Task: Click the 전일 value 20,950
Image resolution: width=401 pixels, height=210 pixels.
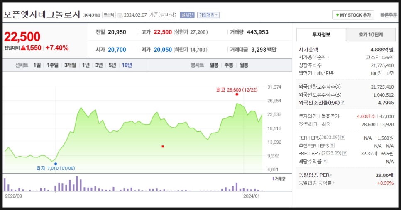Action: tap(117, 32)
